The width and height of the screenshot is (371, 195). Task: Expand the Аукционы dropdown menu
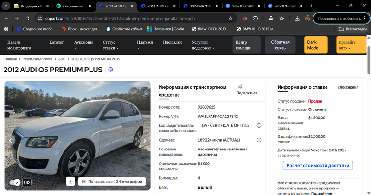point(83,45)
